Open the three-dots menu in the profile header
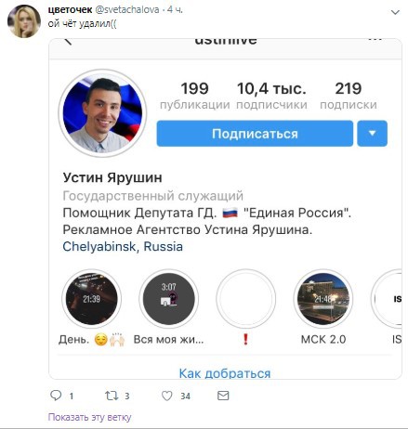 pos(375,39)
